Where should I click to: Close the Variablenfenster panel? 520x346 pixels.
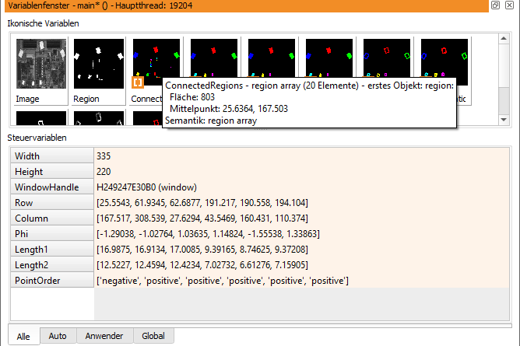[509, 5]
